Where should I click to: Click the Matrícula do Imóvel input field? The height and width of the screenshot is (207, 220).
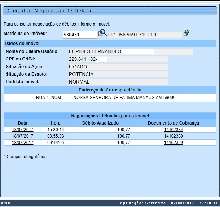tap(80, 35)
